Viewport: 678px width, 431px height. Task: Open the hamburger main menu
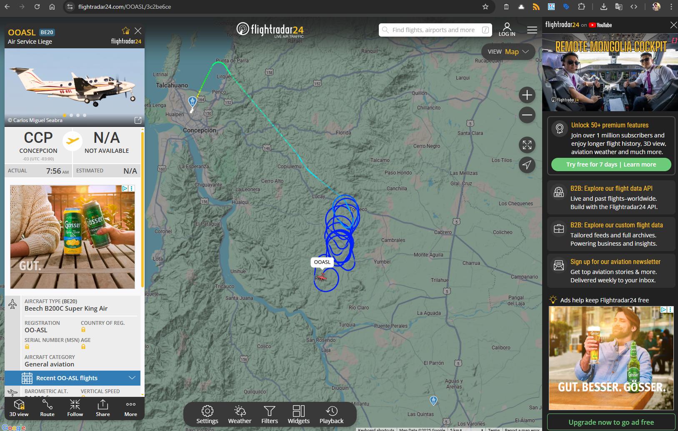[x=532, y=30]
